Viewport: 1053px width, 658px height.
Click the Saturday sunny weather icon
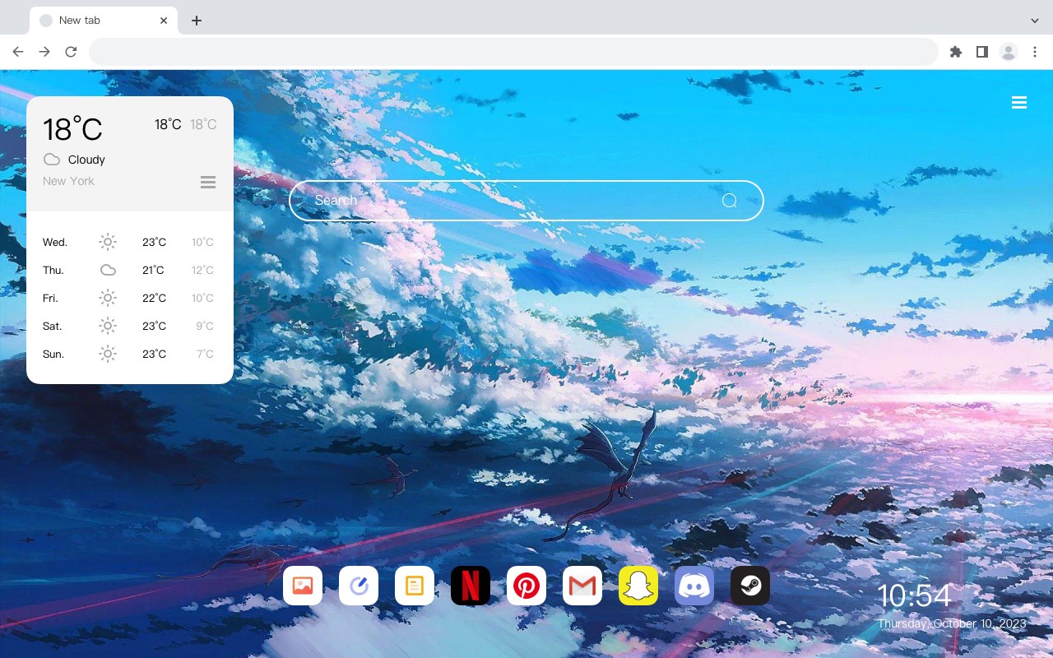coord(108,326)
